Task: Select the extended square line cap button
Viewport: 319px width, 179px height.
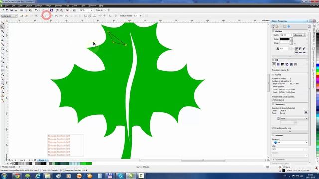Action: (304, 52)
